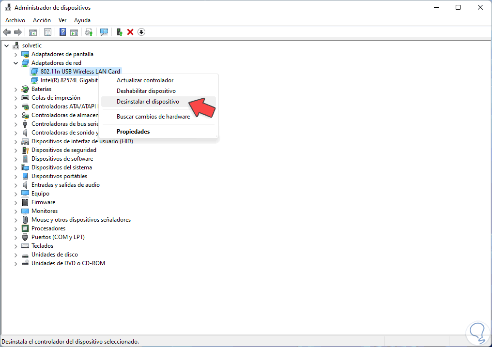The image size is (492, 347).
Task: Toggle the show/hide console tree toolbar icon
Action: point(32,32)
